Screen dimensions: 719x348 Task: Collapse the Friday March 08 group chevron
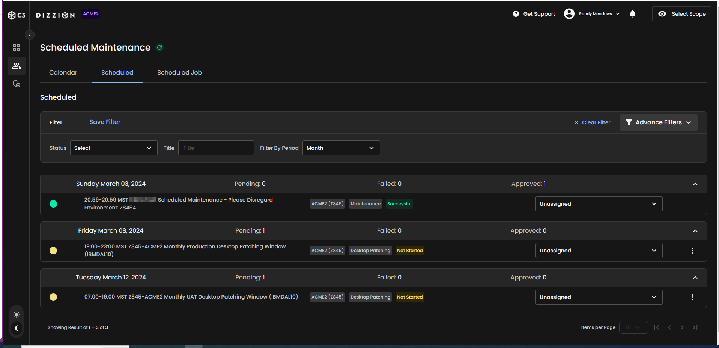[x=695, y=231]
